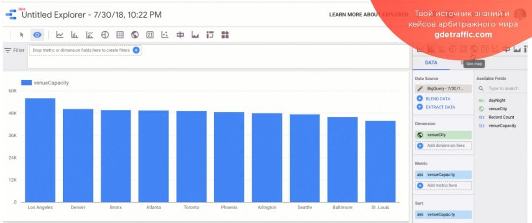532x223 pixels.
Task: Choose the table chart icon in toolbar
Action: [x=120, y=34]
